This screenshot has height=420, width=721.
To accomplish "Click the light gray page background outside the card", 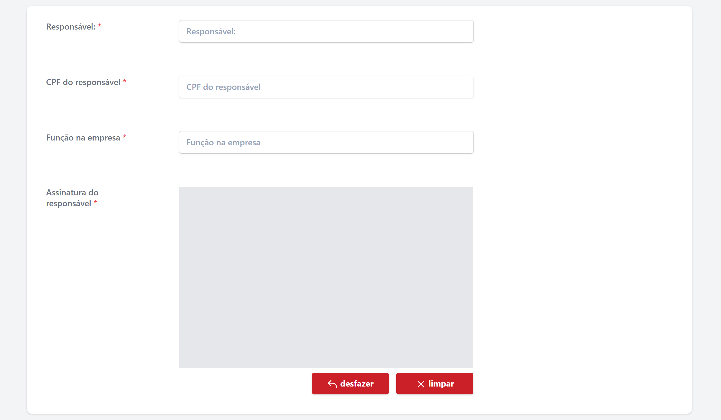I will tap(13, 211).
